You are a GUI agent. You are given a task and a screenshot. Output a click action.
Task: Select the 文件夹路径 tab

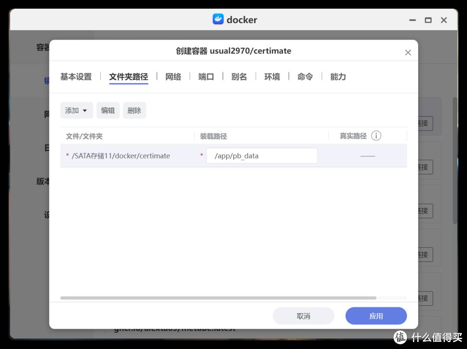pos(129,77)
